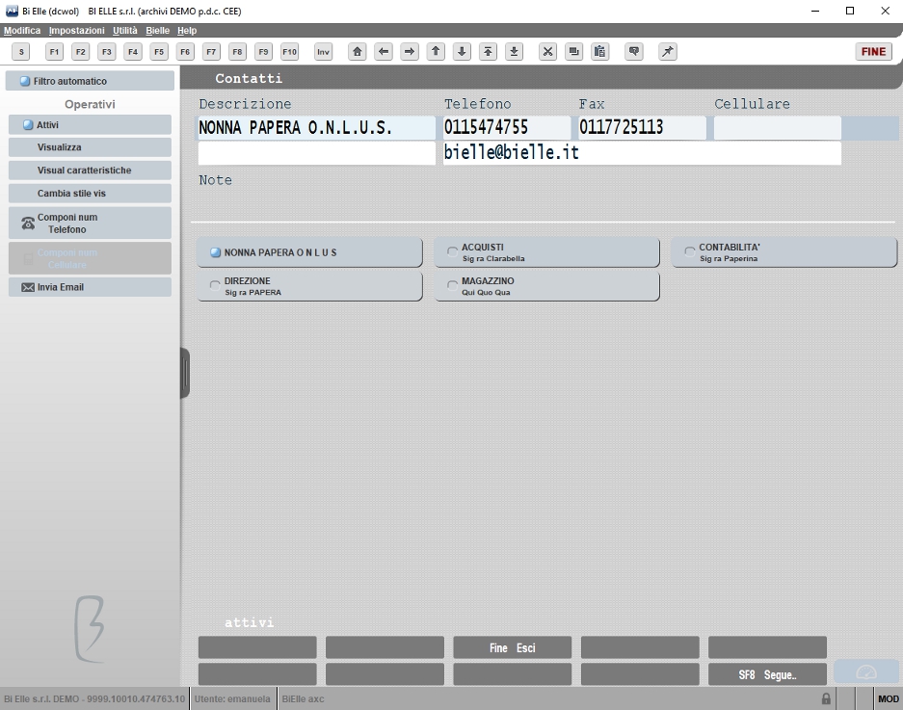
Task: Click the pin icon in the toolbar
Action: 668,52
